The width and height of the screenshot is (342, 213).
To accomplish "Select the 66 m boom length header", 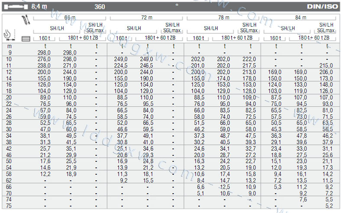I will [70, 18].
